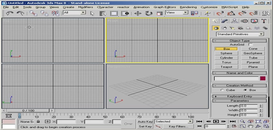Image resolution: width=273 pixels, height=130 pixels.
Task: Click the object name input field
Action: coord(237,78)
